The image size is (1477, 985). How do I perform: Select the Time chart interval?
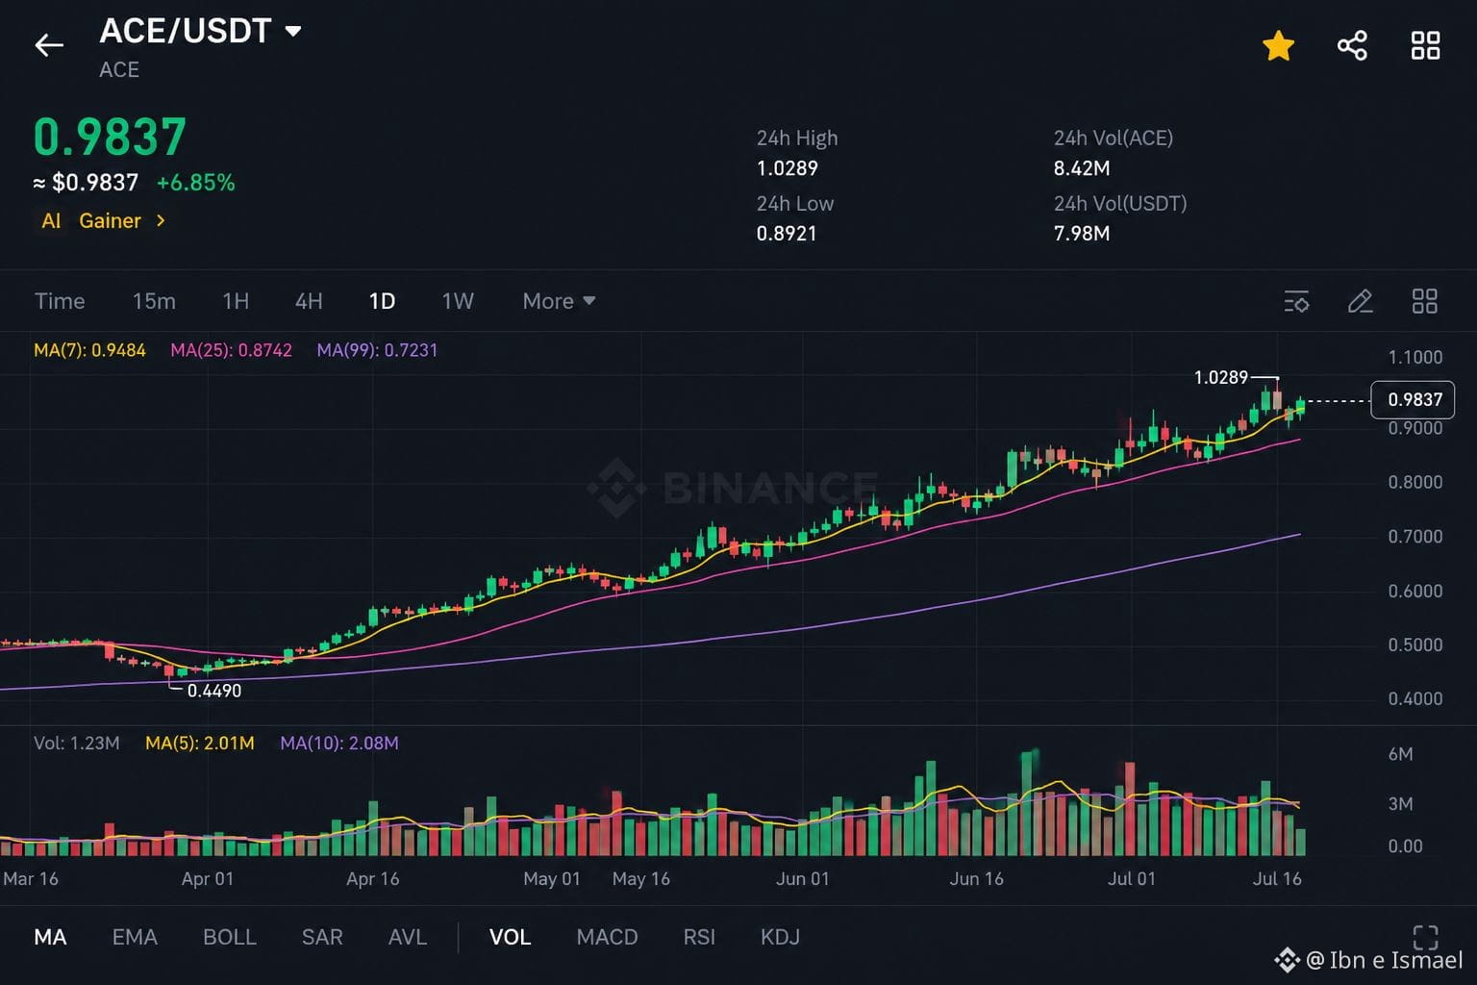pos(60,301)
